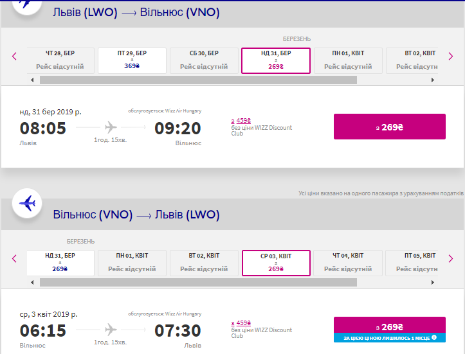Click the plane icon between 08:05 and 09:20
Viewport: 465px width, 354px height.
pos(111,127)
